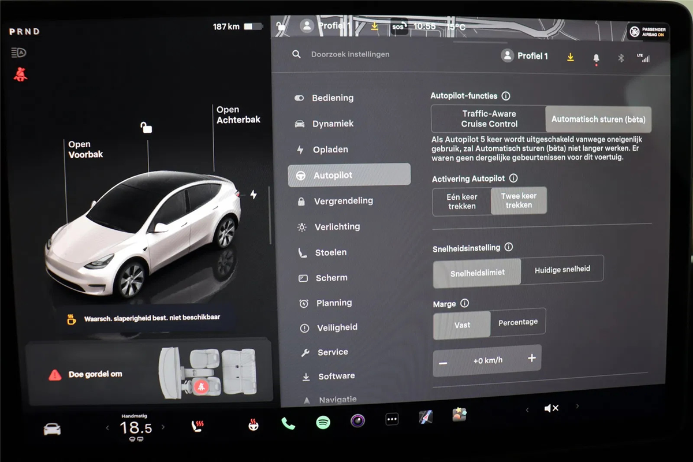Tap the lock icon above car
The image size is (693, 462).
[146, 127]
